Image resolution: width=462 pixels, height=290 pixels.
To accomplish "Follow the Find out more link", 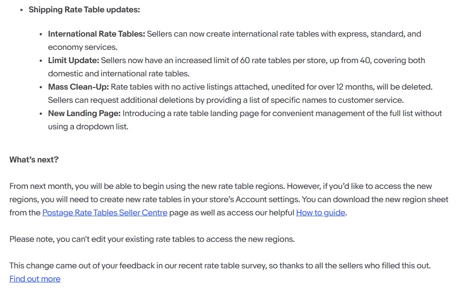I will click(x=35, y=279).
